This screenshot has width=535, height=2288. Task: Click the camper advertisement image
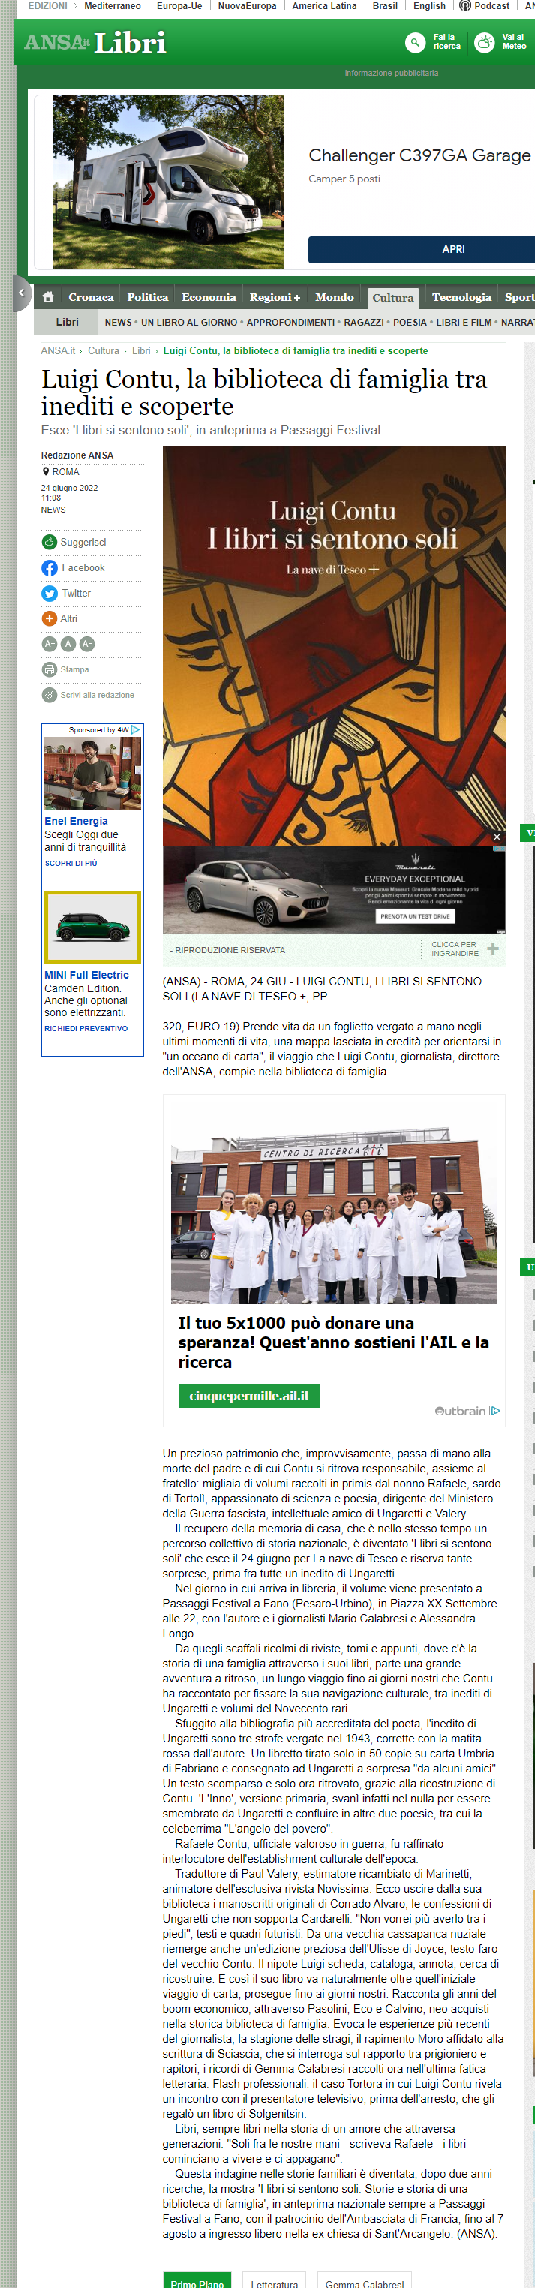pyautogui.click(x=168, y=182)
